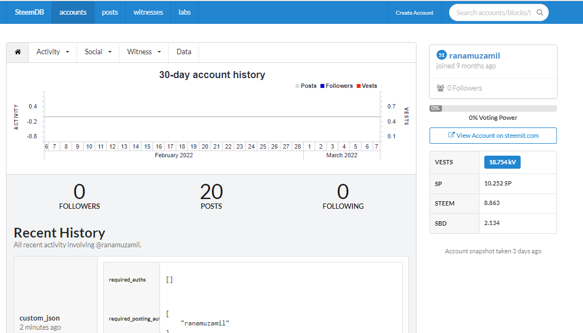Expand the Witness dropdown

tap(144, 52)
